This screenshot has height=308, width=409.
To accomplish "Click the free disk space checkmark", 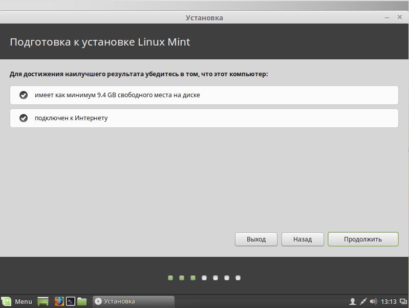I will pyautogui.click(x=23, y=95).
